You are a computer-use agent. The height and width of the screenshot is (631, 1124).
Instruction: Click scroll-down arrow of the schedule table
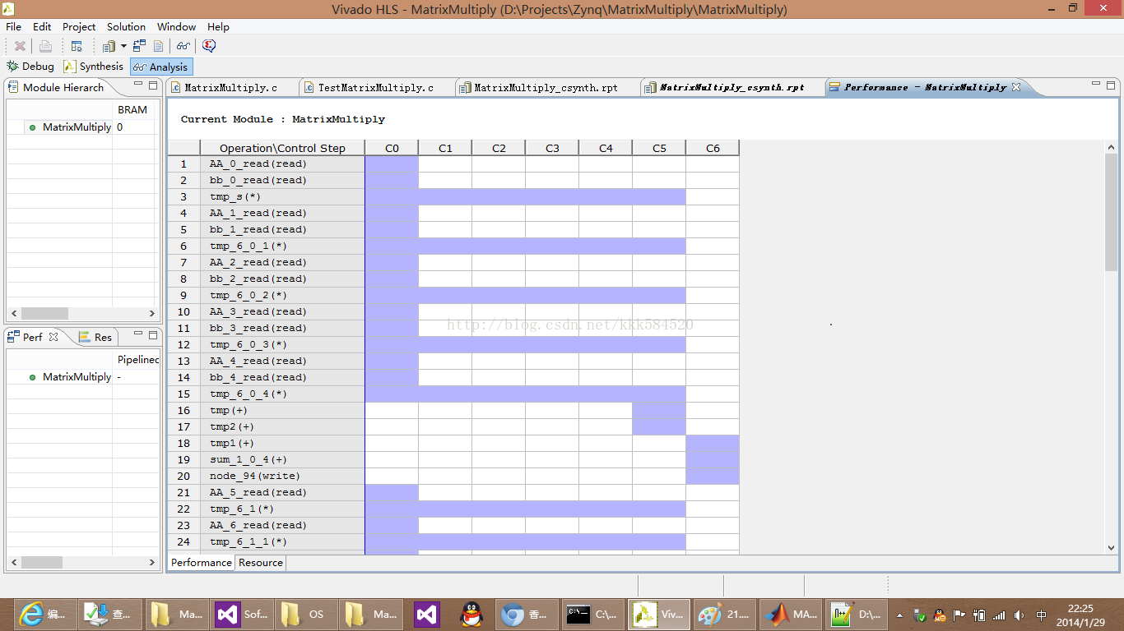point(1111,547)
